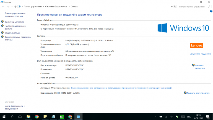Screen dimensions: 213x120
Task: Switch input language ENG indicator
Action: click(189, 117)
